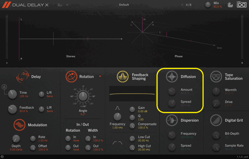Click the band-pass cut shape icon
The width and height of the screenshot is (249, 159).
118,143
